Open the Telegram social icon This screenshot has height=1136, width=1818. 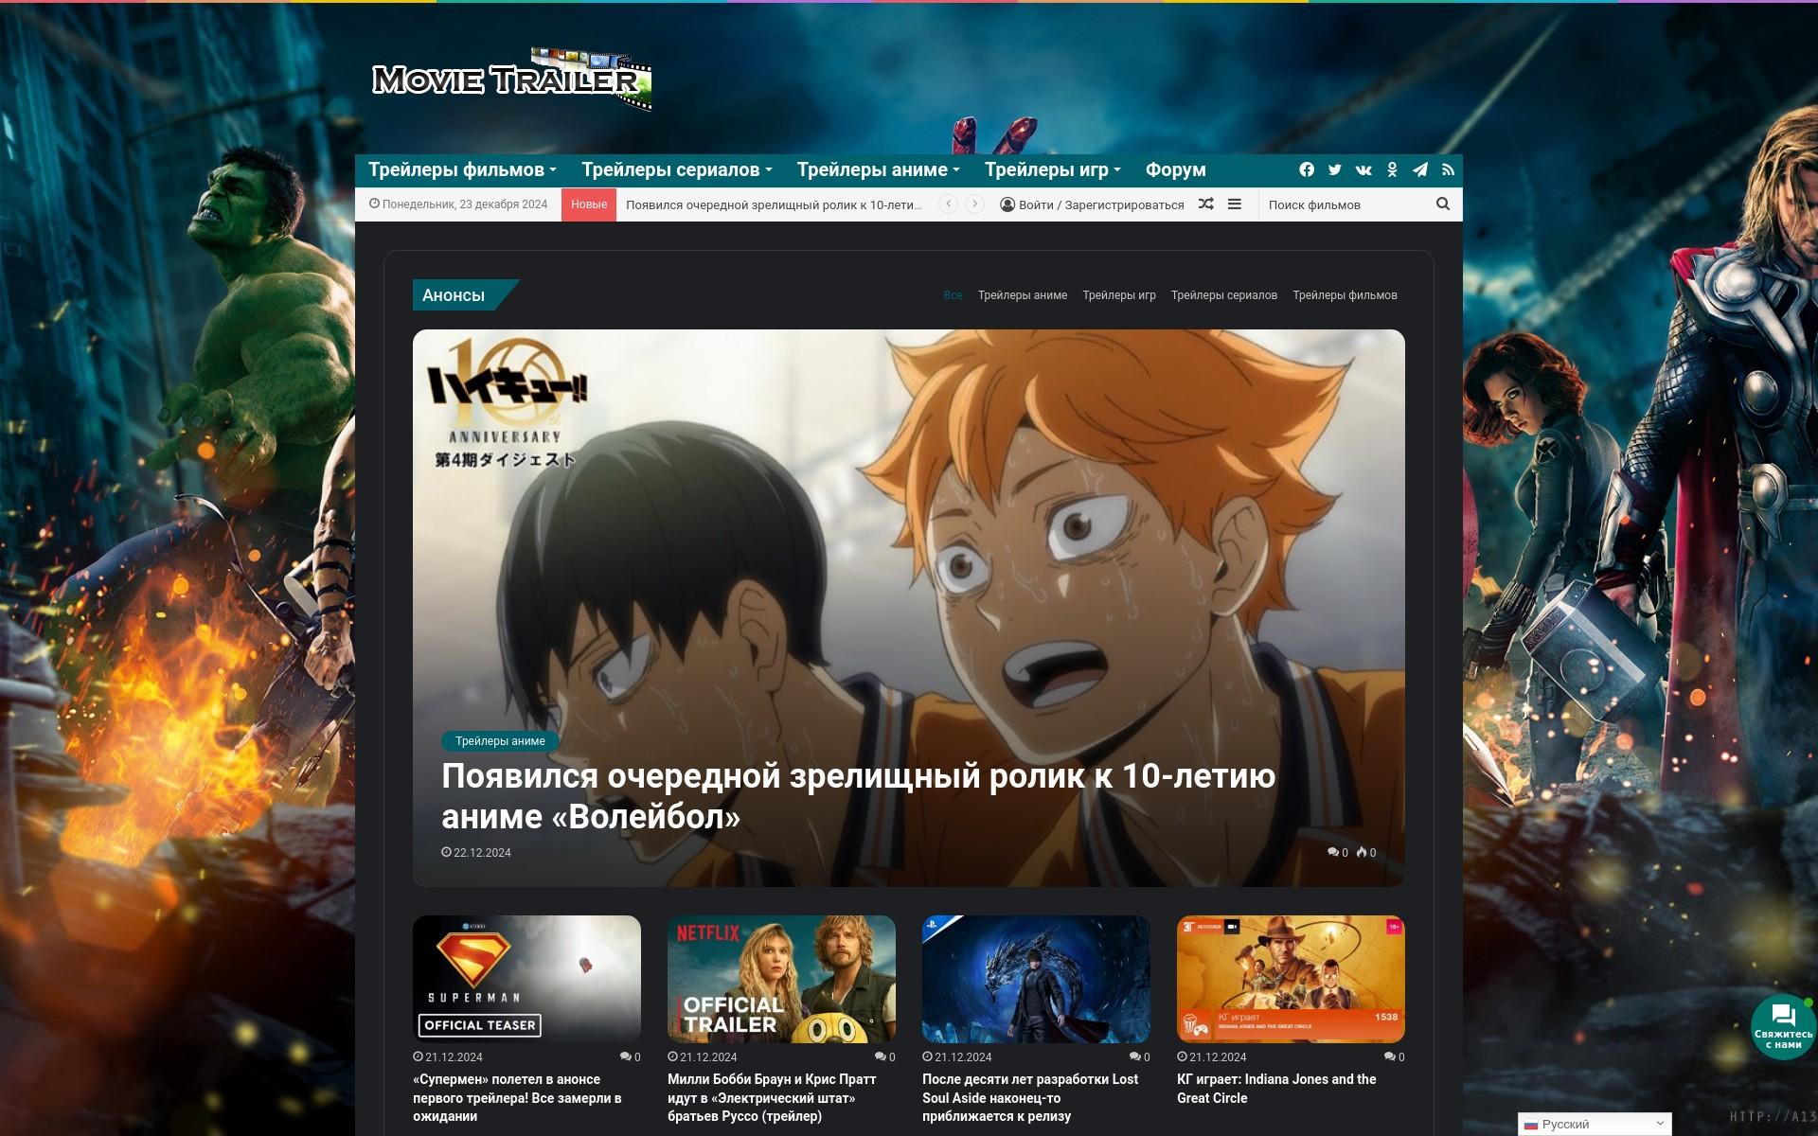1420,169
